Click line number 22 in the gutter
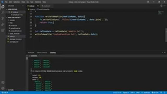 coord(31,22)
